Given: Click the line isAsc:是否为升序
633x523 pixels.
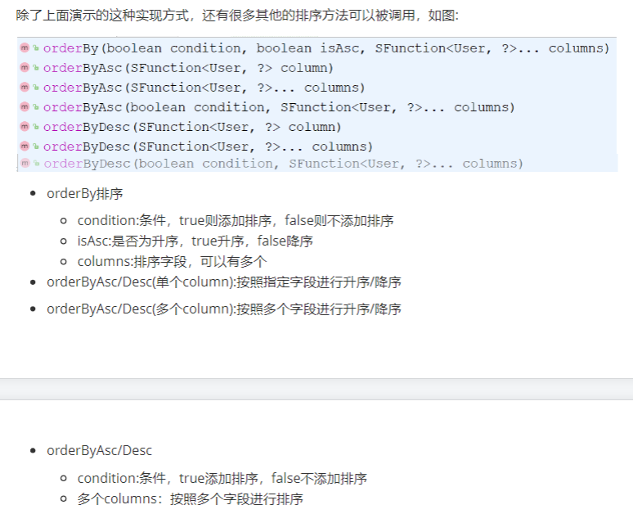Looking at the screenshot, I should click(195, 241).
